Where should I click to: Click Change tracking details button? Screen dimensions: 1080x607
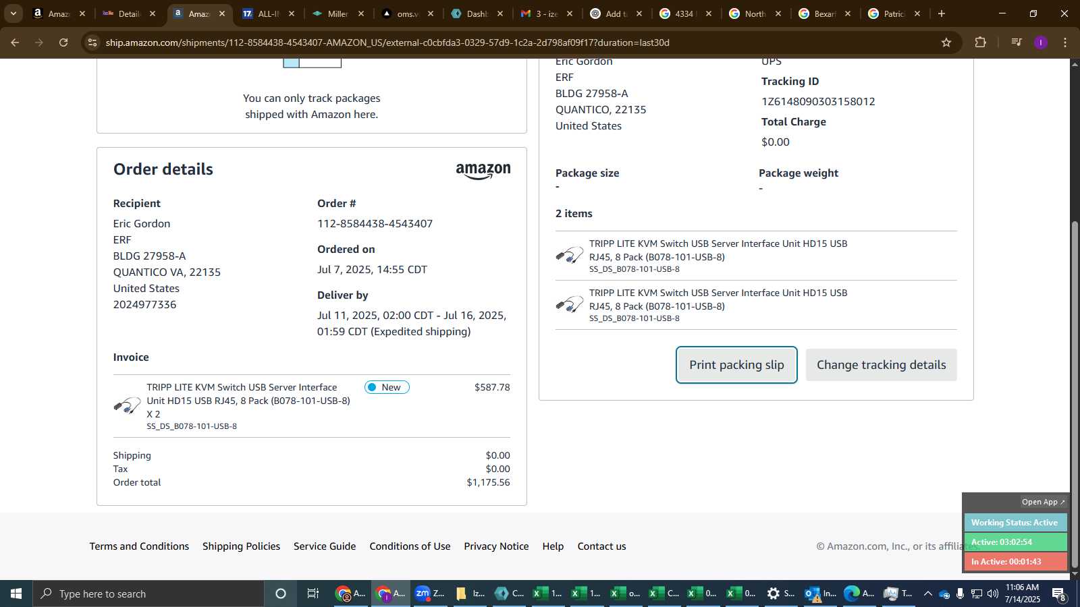(881, 365)
